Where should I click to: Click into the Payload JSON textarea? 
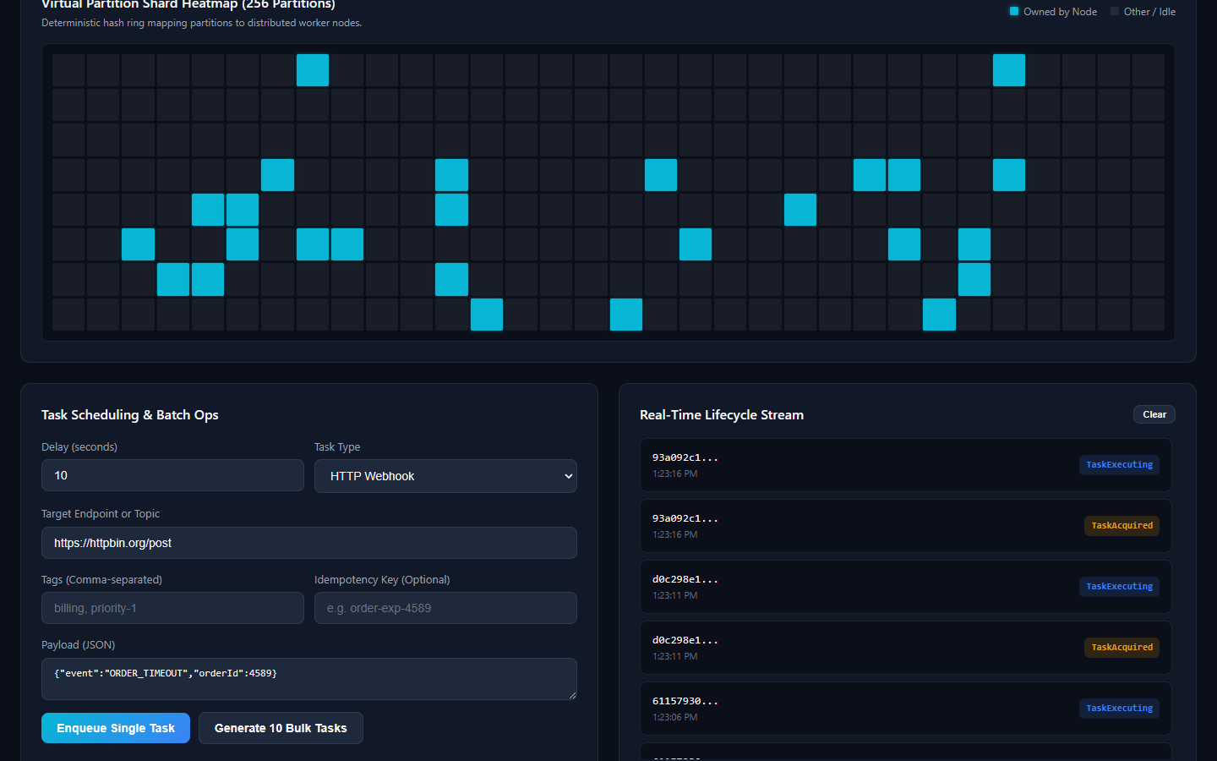[309, 679]
